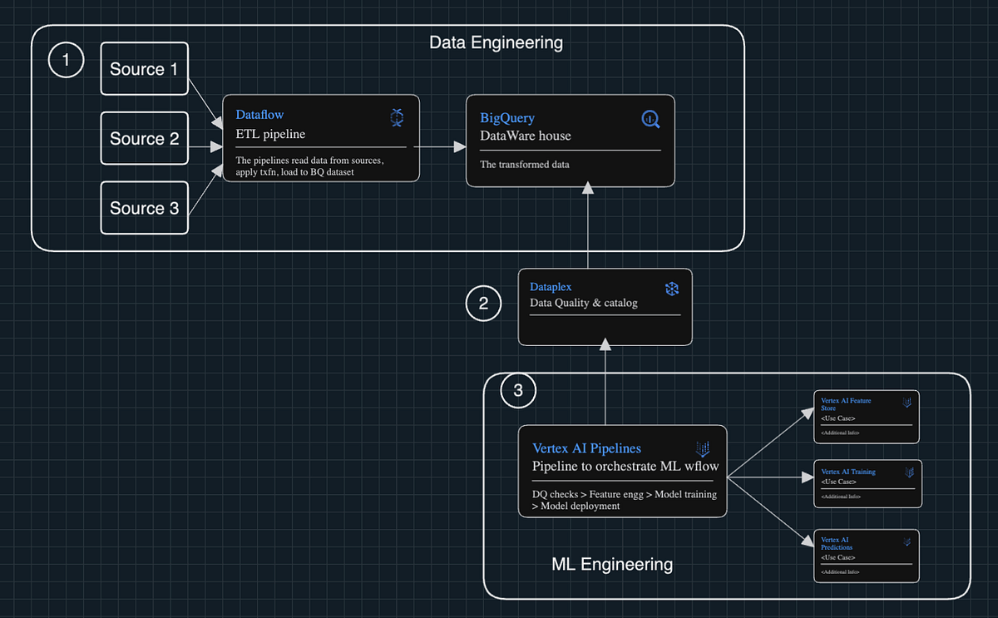Click the Dataflow scheduler icon
This screenshot has width=998, height=618.
coord(397,116)
